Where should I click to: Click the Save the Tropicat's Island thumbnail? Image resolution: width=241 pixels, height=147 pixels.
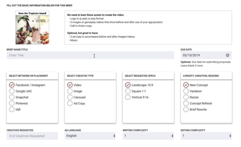pos(33,28)
